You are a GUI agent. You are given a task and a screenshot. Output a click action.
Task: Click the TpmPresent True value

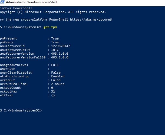point(55,38)
